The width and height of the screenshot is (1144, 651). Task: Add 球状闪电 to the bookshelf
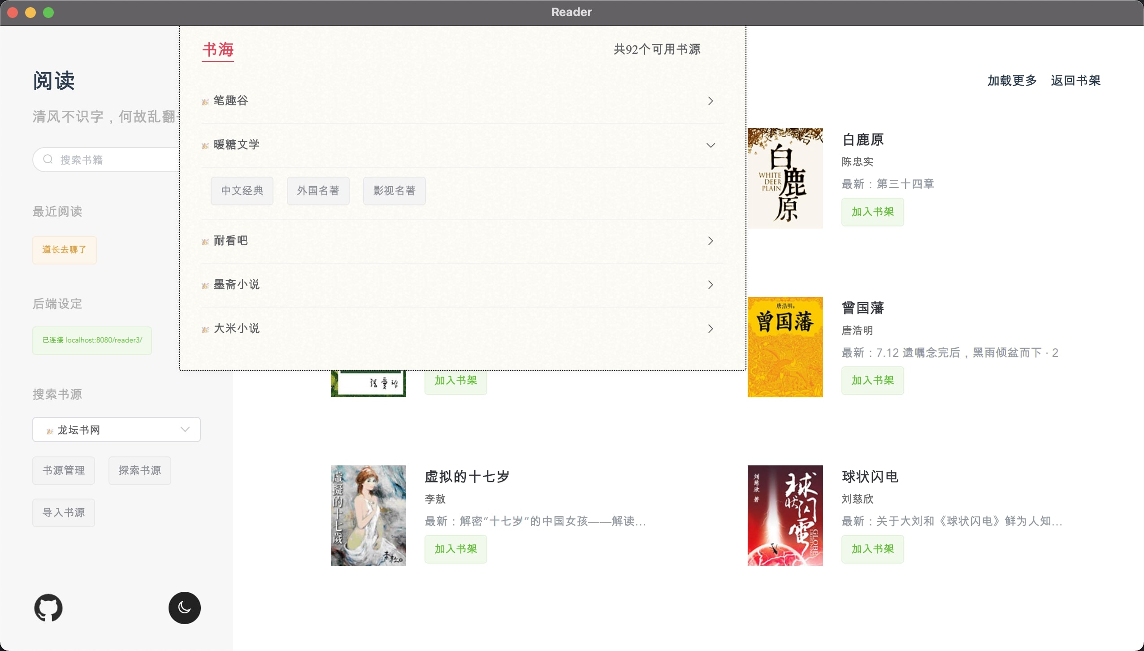[x=872, y=549]
